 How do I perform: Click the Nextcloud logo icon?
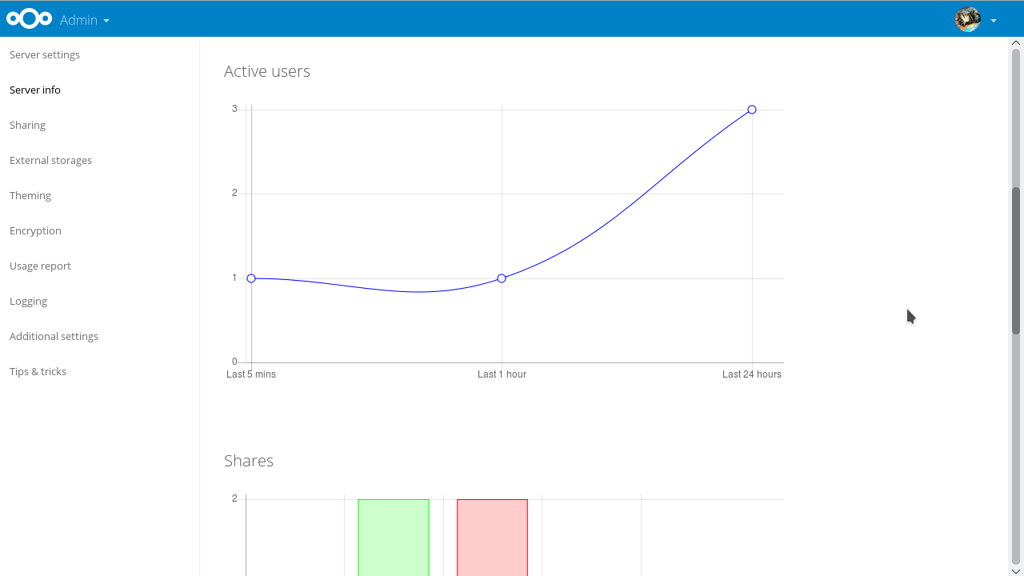click(x=30, y=18)
